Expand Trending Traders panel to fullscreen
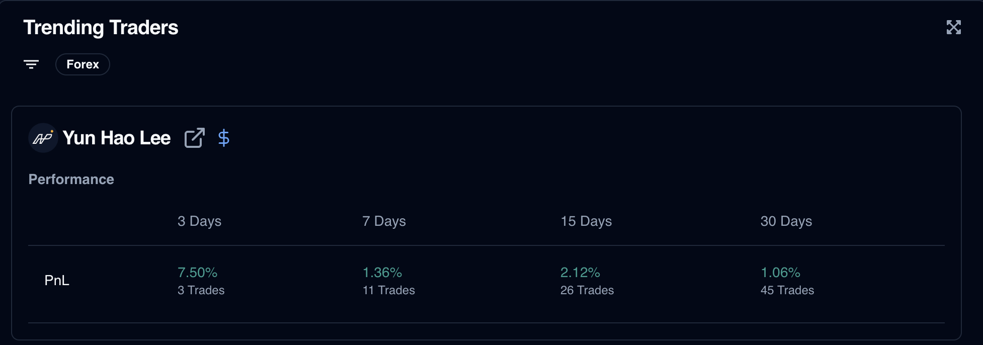The width and height of the screenshot is (983, 345). (953, 27)
